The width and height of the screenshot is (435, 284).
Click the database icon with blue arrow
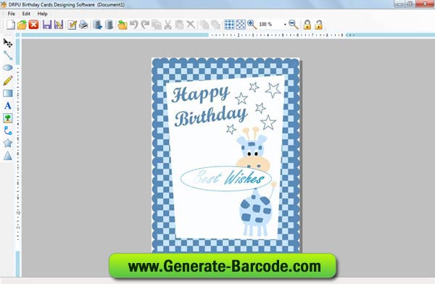click(97, 25)
